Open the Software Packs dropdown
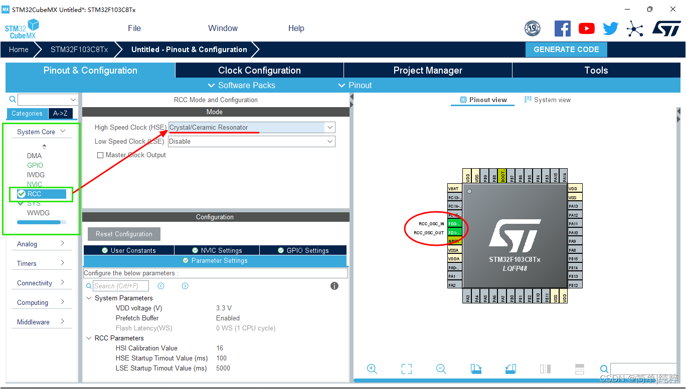The width and height of the screenshot is (686, 389). [x=241, y=85]
